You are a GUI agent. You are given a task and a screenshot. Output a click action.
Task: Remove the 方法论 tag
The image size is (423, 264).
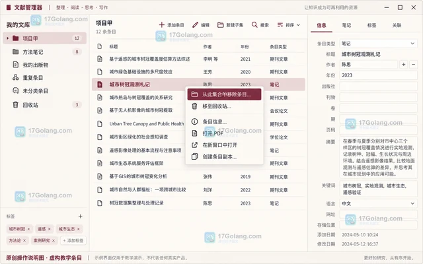[24, 240]
